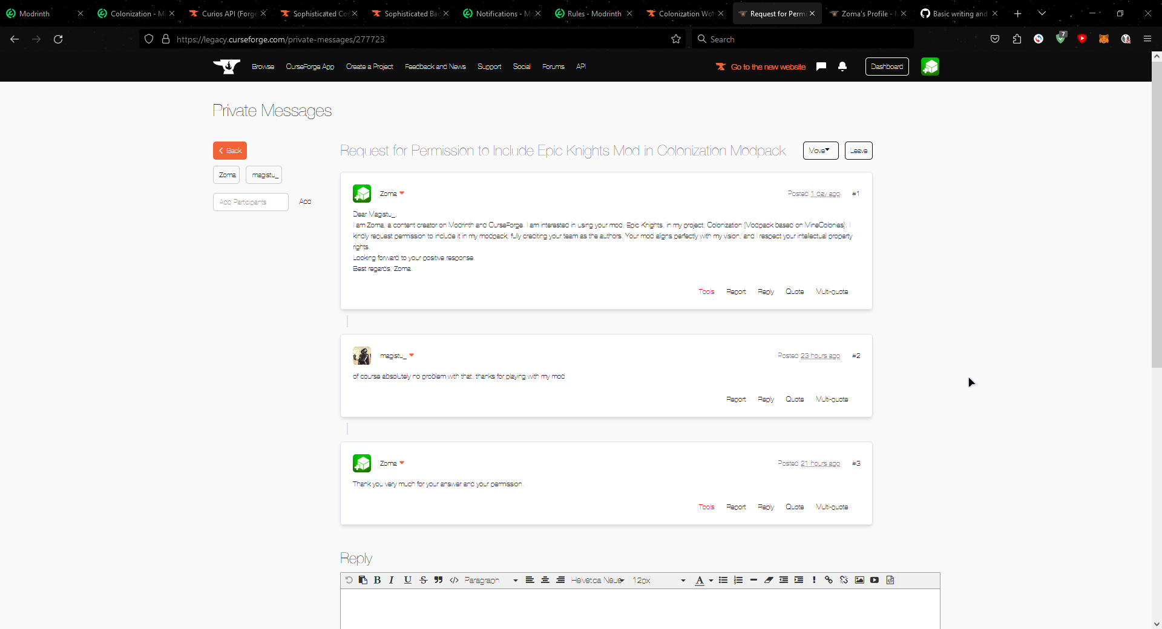Screen dimensions: 1162x629
Task: Toggle Strikethrough formatting in reply editor
Action: [x=423, y=580]
